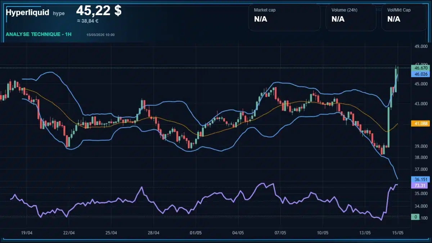Click the 38.000 price axis label

coord(421,157)
